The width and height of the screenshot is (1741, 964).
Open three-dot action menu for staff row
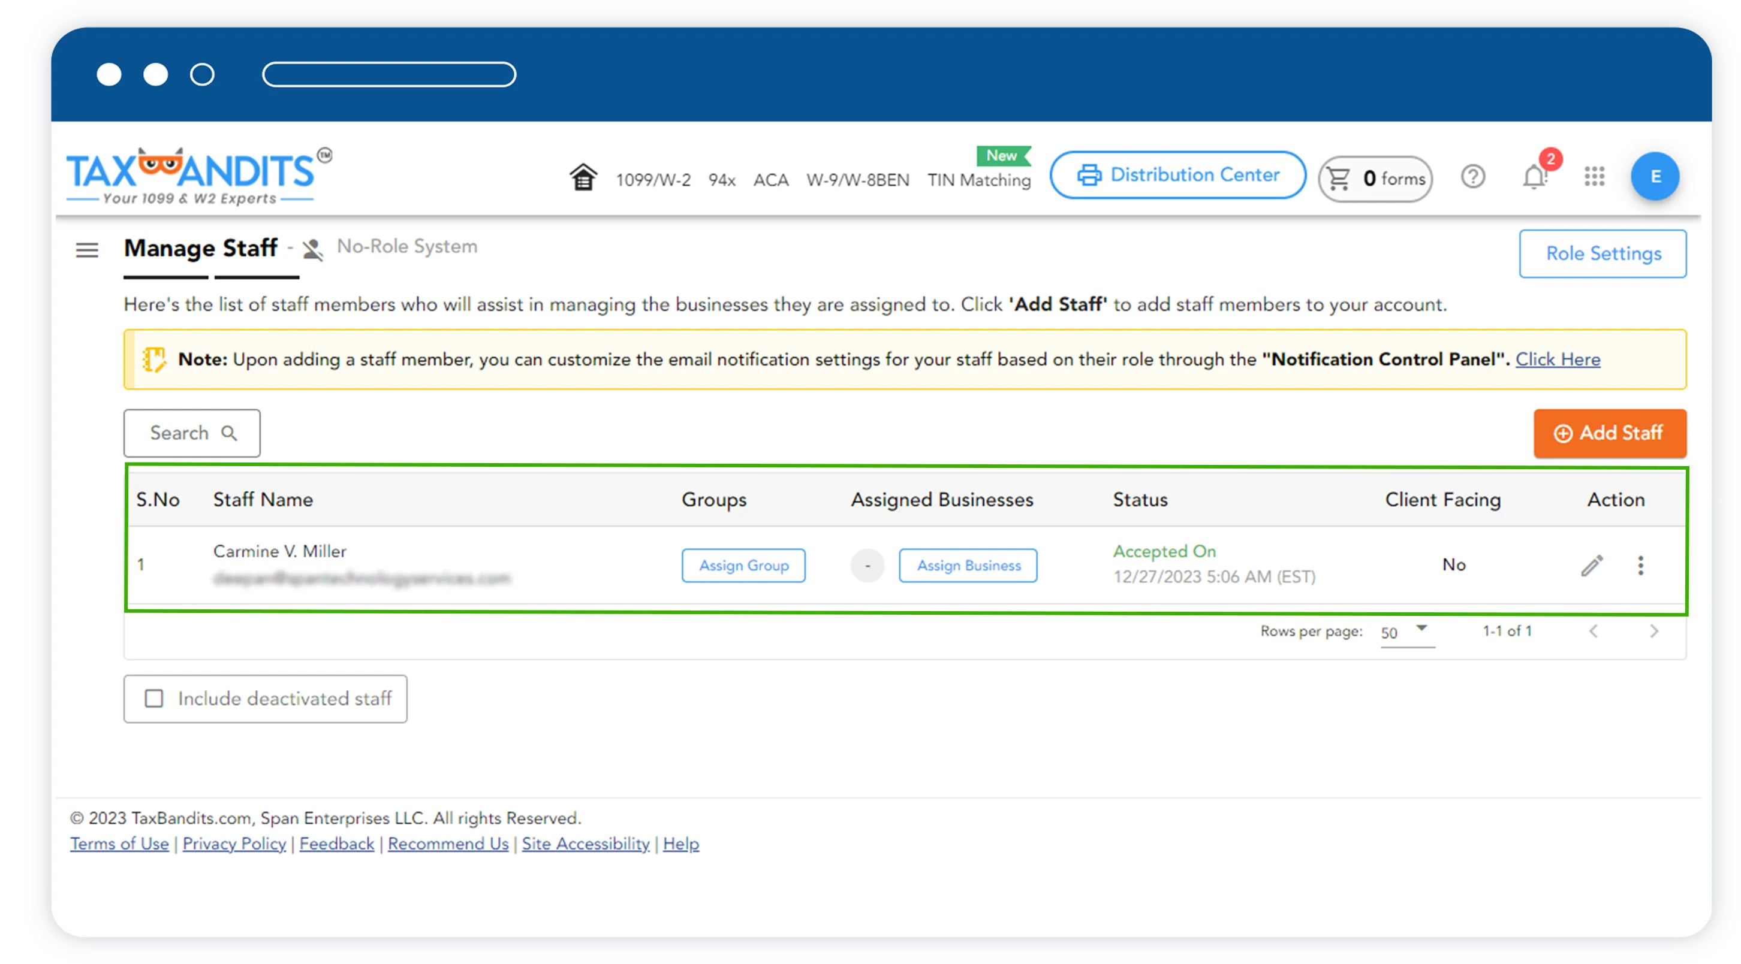pyautogui.click(x=1641, y=566)
